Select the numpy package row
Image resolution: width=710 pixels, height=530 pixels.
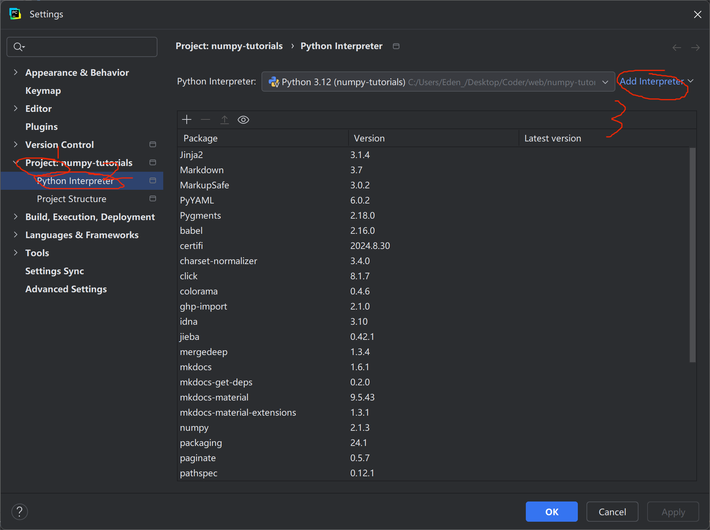tap(433, 428)
